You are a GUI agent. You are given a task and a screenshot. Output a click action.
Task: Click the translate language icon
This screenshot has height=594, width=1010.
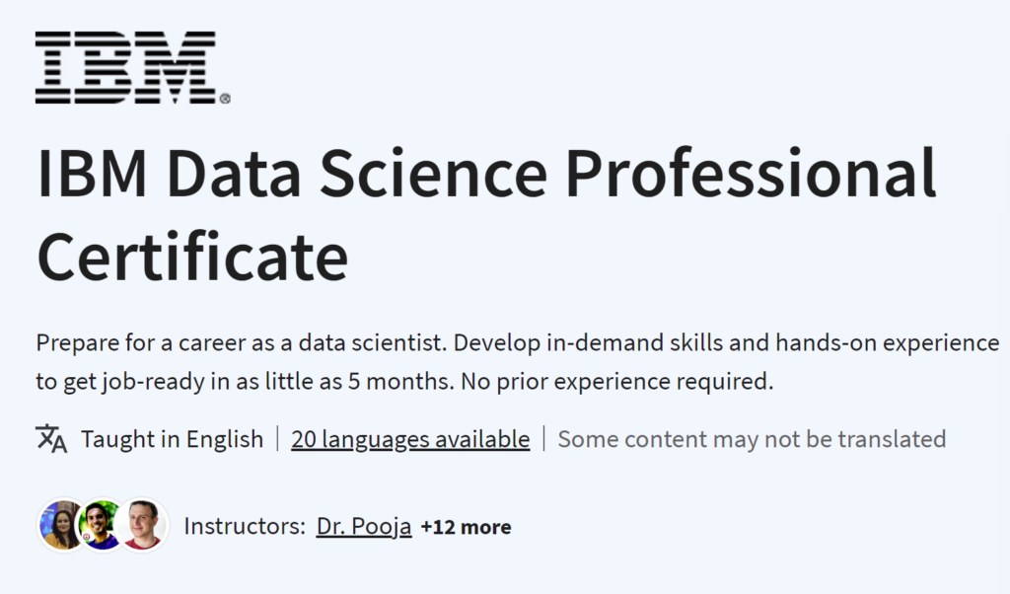[x=51, y=438]
